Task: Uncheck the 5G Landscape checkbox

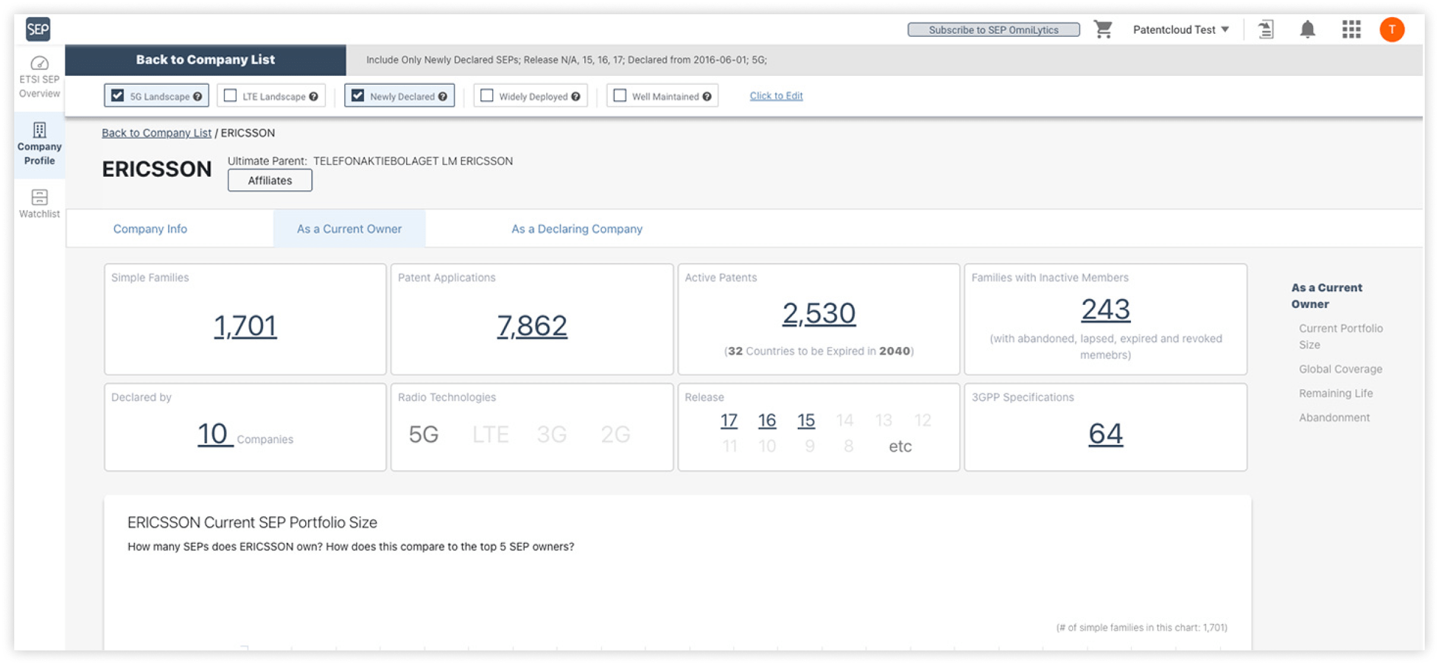Action: point(118,96)
